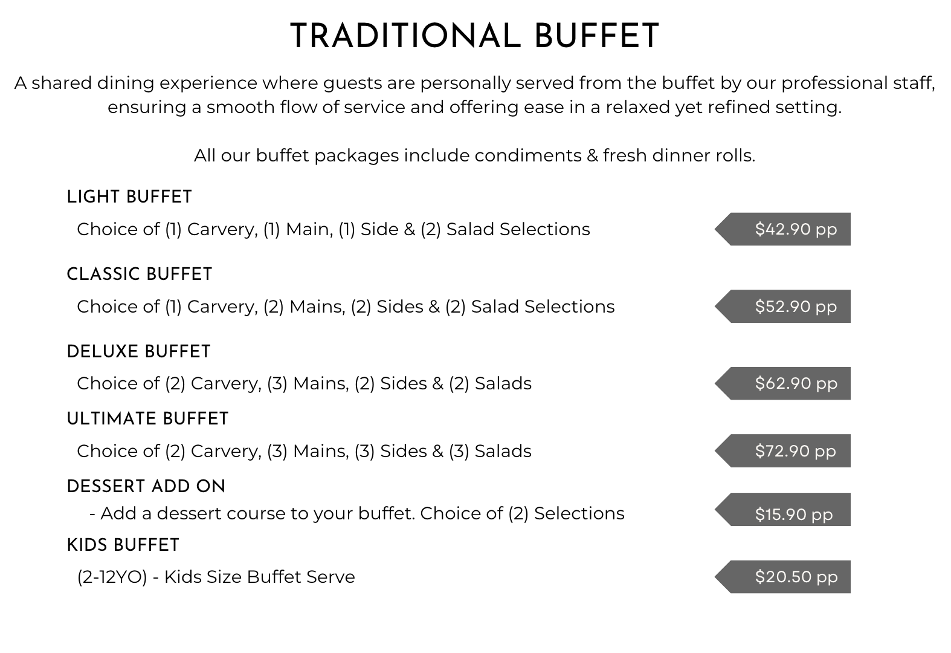Click the condiments and dinner rolls note

[x=475, y=156]
